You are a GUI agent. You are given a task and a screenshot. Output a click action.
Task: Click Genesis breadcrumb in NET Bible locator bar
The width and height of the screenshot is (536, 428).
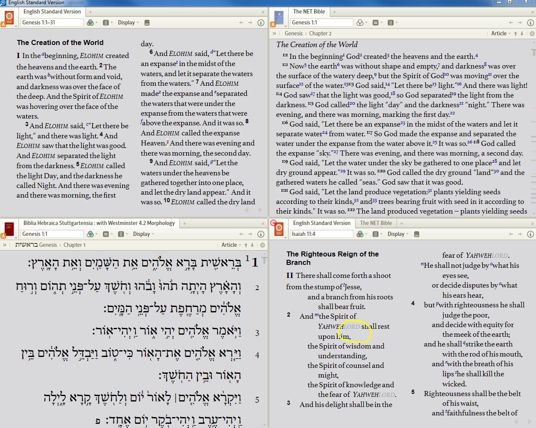pyautogui.click(x=294, y=34)
